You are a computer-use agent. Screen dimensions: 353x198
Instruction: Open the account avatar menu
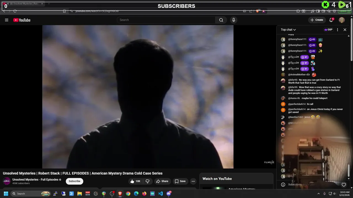click(342, 20)
